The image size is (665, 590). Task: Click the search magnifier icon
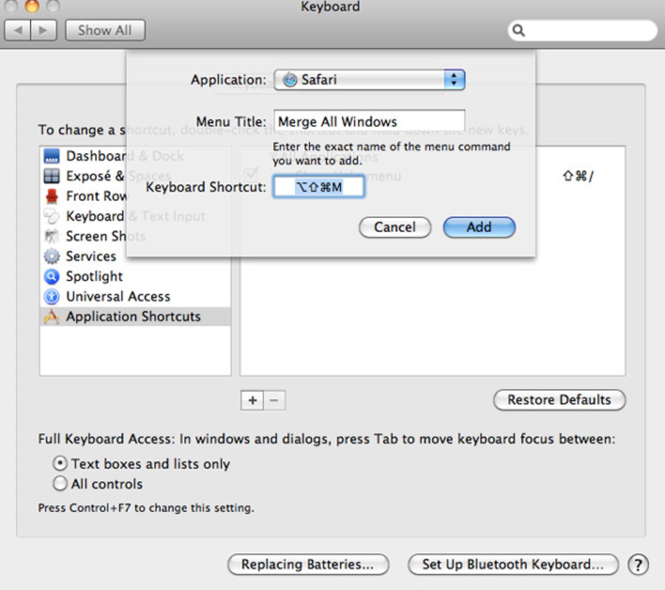tap(518, 30)
